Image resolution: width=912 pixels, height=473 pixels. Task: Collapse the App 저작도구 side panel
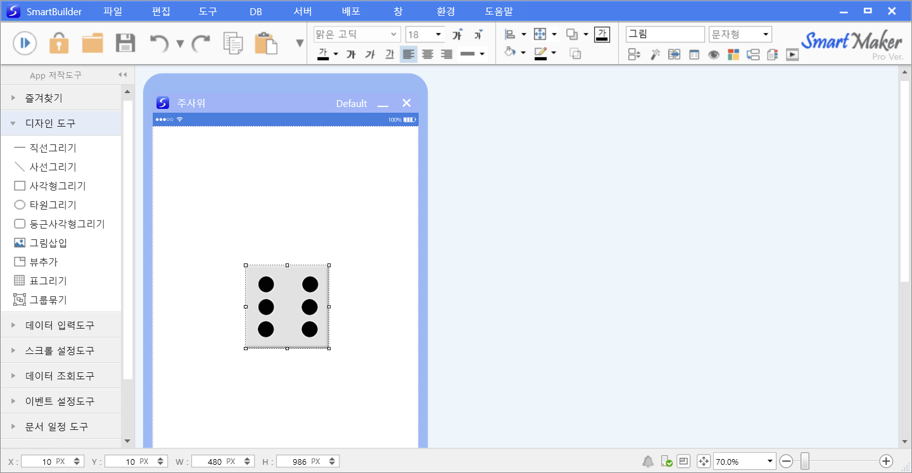click(x=123, y=75)
